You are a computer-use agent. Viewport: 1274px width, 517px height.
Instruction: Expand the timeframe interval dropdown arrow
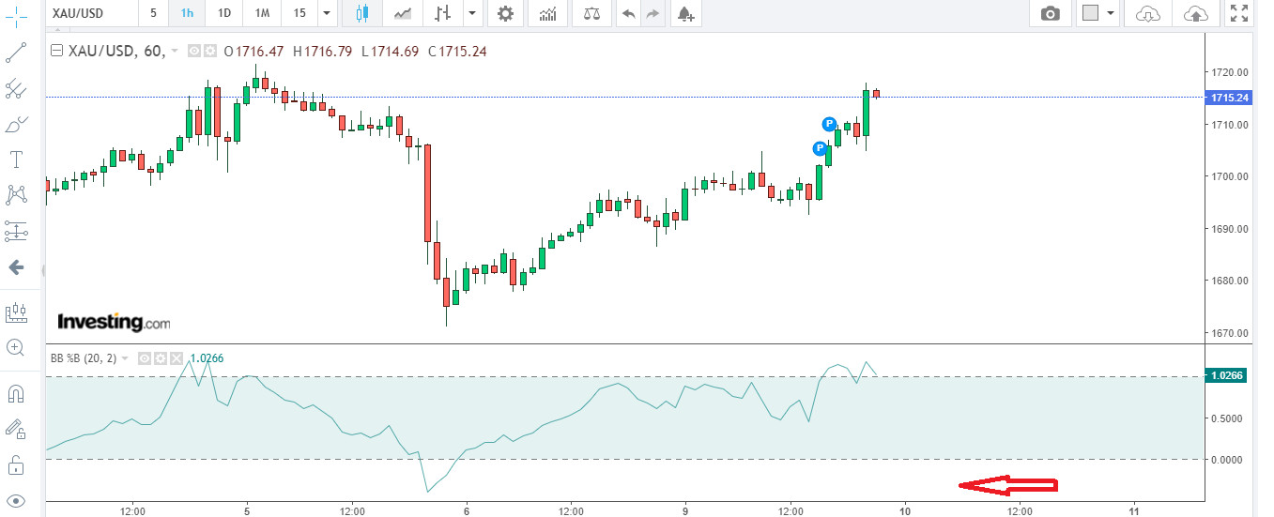(326, 13)
